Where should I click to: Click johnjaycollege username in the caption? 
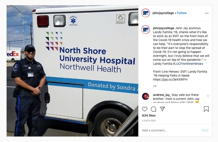(163, 28)
